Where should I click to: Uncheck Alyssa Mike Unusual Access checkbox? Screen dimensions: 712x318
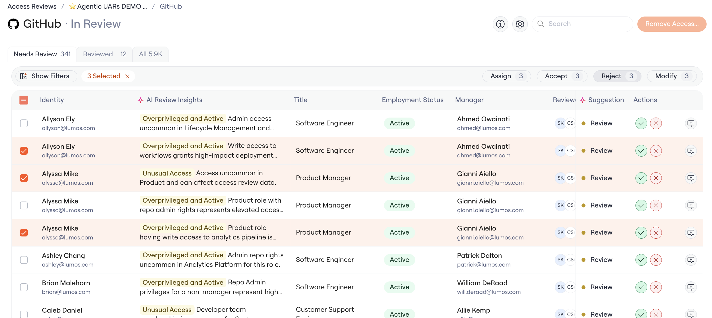24,178
